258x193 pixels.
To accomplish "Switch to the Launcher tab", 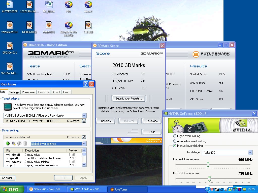I will tap(44, 92).
